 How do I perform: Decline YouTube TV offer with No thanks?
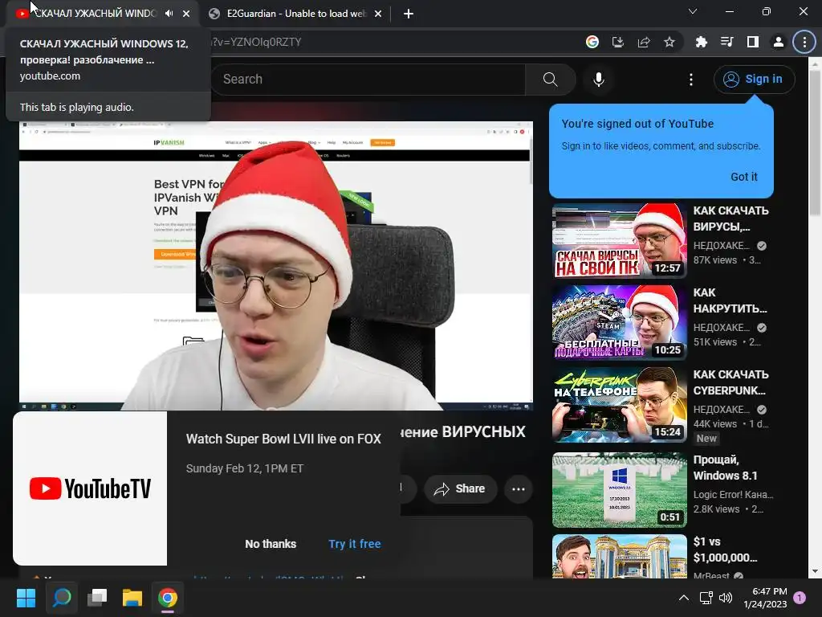tap(271, 544)
